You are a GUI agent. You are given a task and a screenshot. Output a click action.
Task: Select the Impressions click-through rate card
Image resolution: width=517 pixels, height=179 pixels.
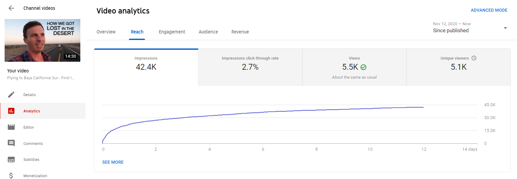250,67
